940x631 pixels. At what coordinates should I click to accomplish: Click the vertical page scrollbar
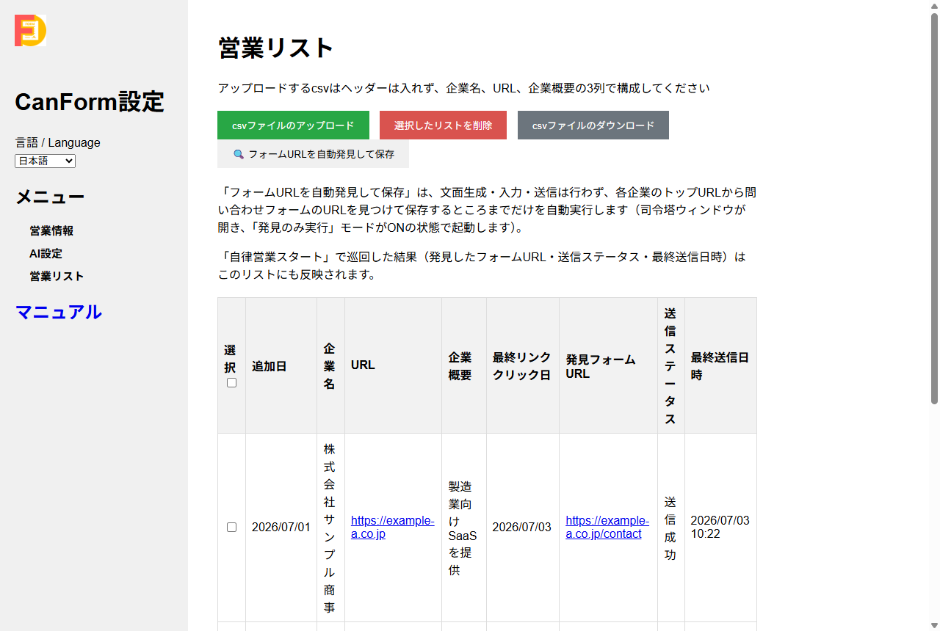pos(934,208)
